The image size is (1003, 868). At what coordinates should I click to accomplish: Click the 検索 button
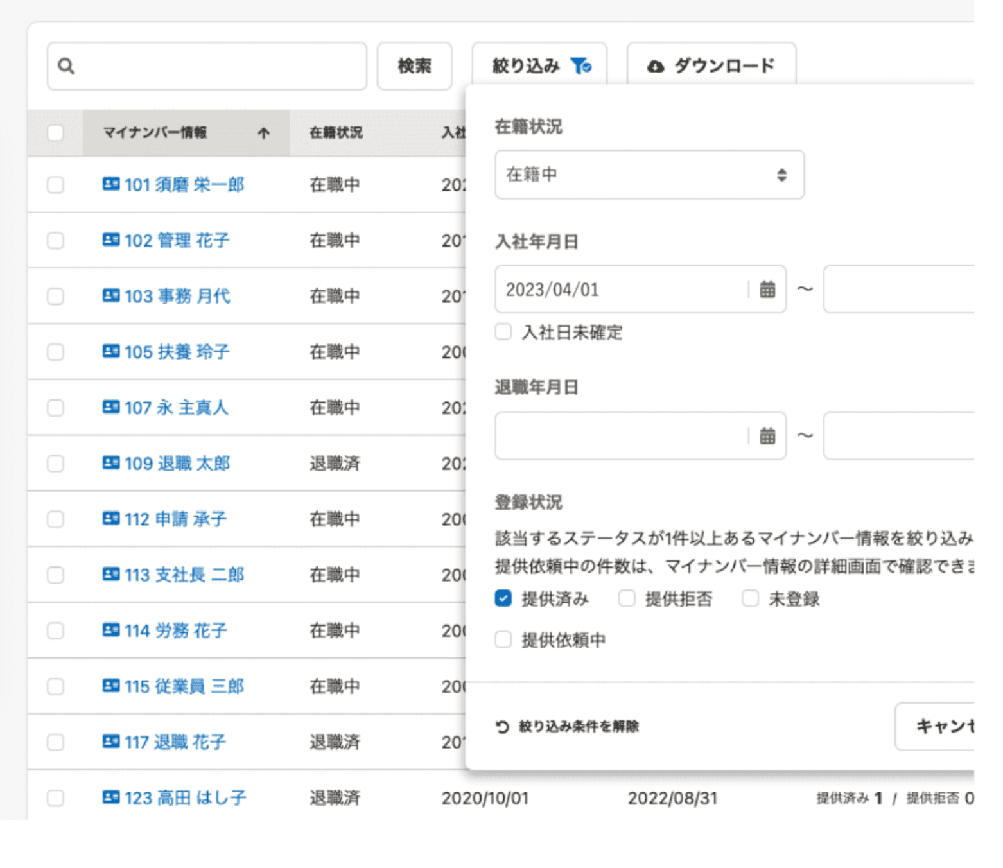tap(414, 65)
